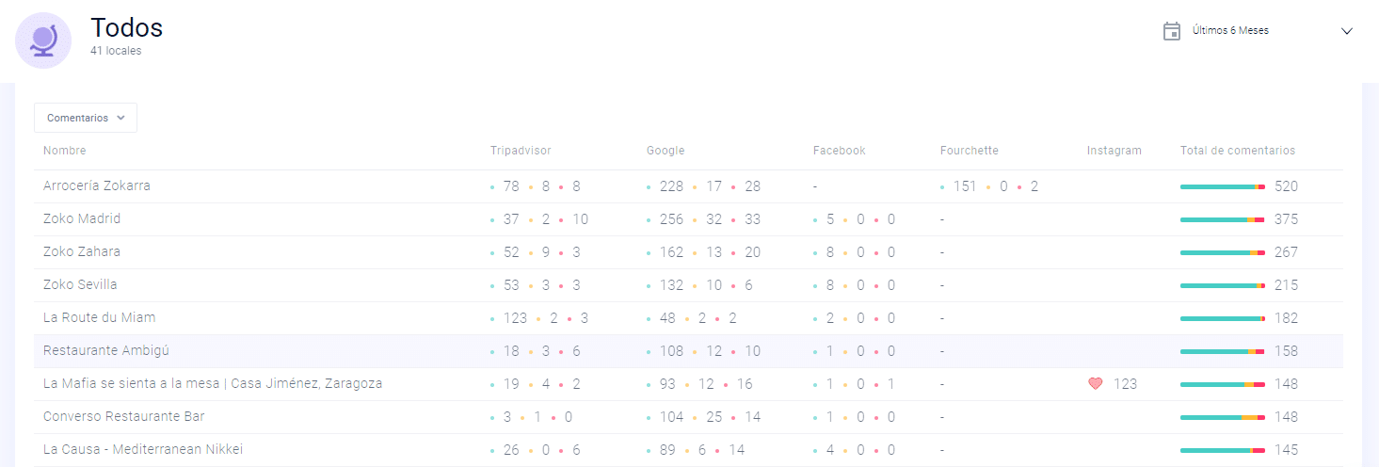Open the Arrocería Zokarra row
The image size is (1379, 467).
tap(688, 186)
